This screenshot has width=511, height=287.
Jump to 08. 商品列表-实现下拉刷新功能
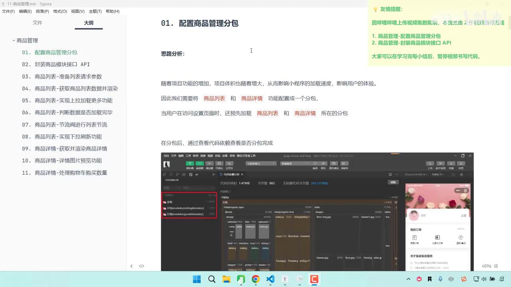tap(62, 136)
